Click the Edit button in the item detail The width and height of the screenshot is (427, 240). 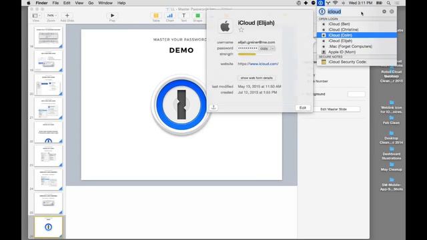pos(302,108)
